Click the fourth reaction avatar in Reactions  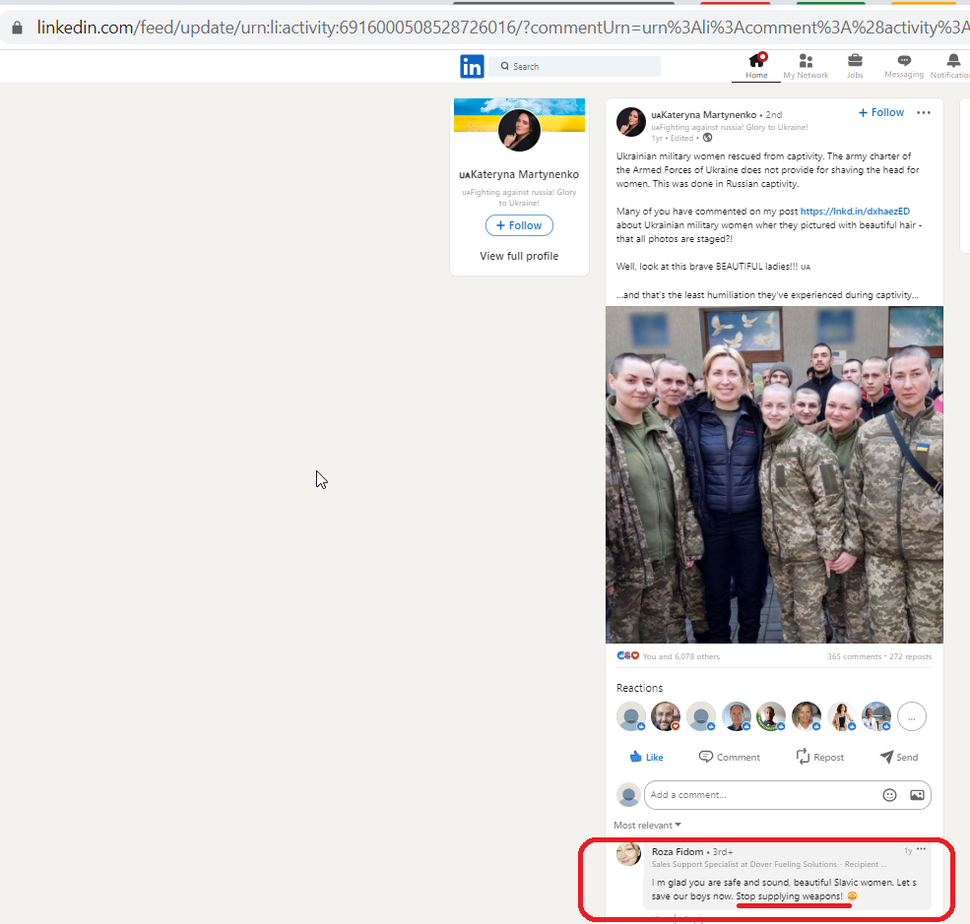pos(737,717)
